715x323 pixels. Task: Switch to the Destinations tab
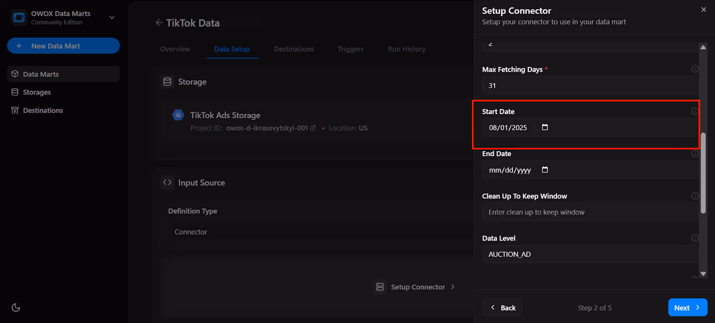[x=294, y=49]
